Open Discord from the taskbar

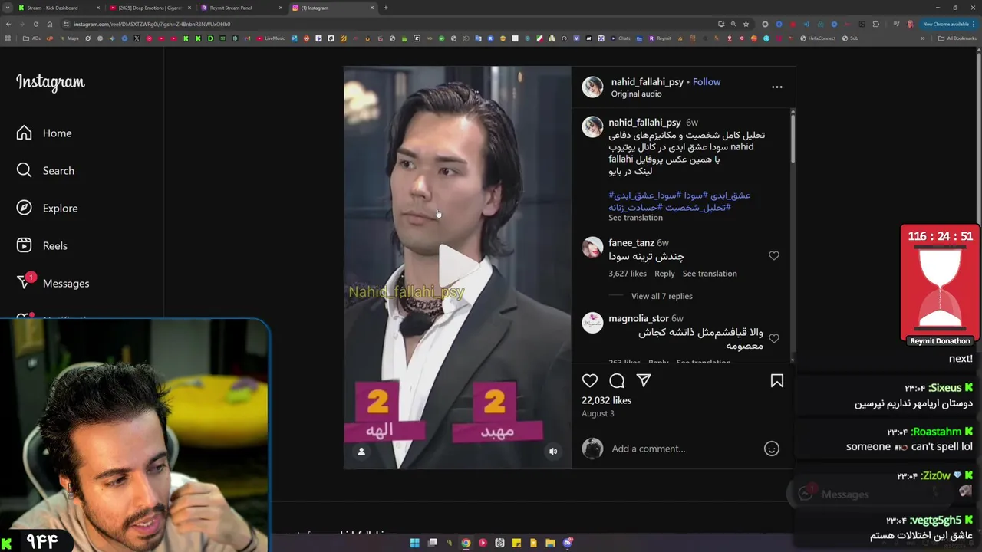pos(567,543)
